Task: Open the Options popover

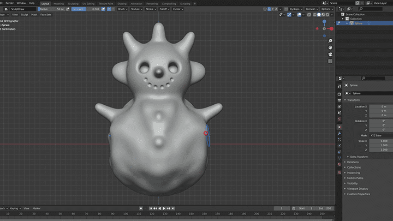Action: [x=327, y=9]
